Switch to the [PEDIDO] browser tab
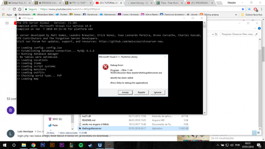The height and width of the screenshot is (149, 265). tap(48, 3)
